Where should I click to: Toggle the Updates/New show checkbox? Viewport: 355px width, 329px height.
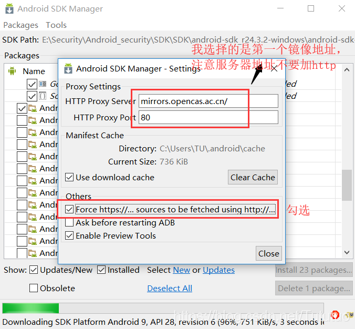34,270
